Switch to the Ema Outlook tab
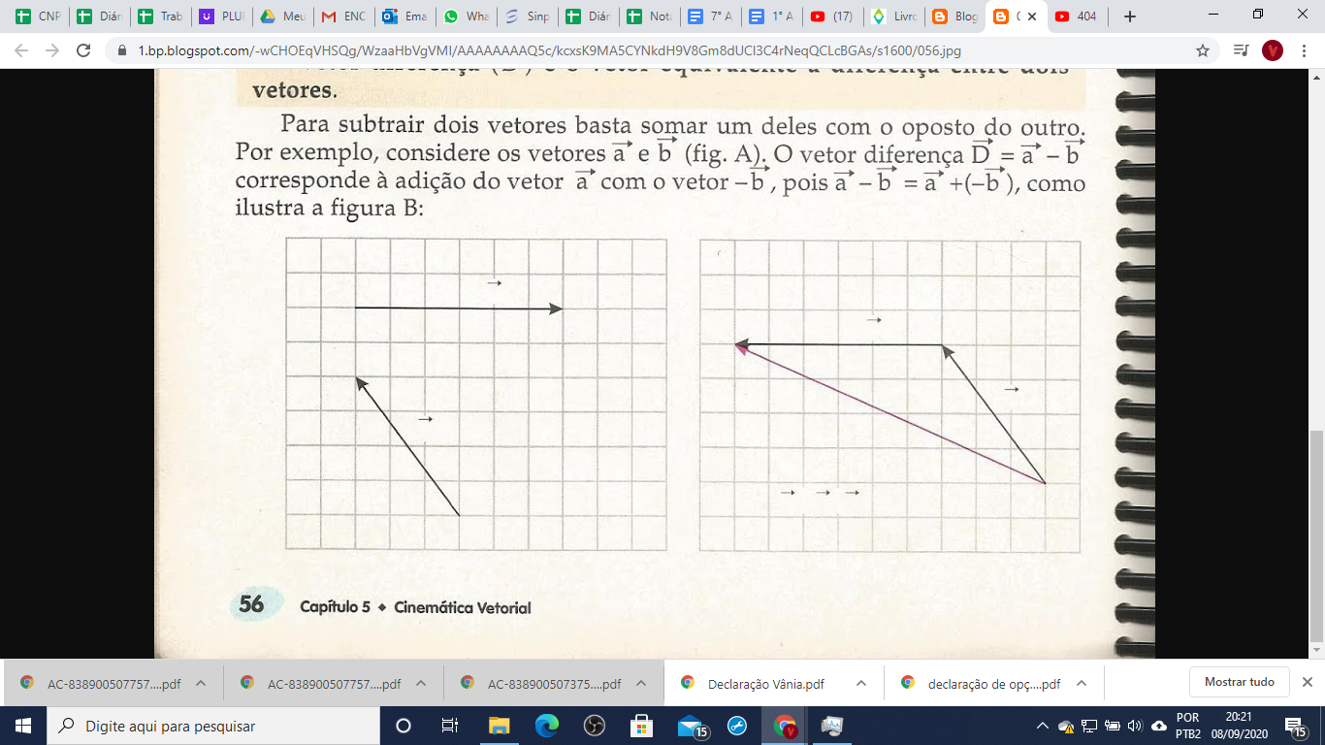This screenshot has height=745, width=1325. 404,16
